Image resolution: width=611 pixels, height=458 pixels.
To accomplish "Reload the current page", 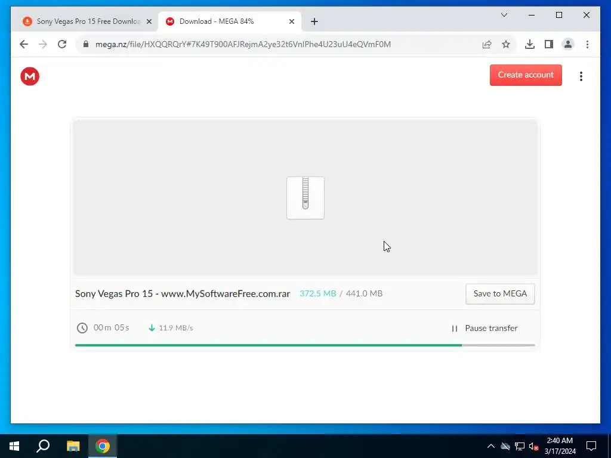I will coord(62,44).
